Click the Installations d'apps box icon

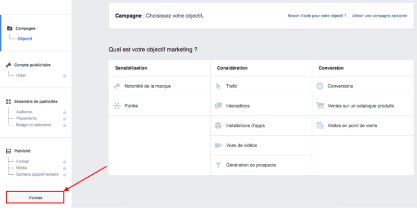[x=218, y=125]
